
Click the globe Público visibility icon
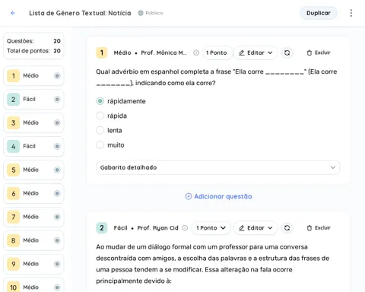point(141,13)
